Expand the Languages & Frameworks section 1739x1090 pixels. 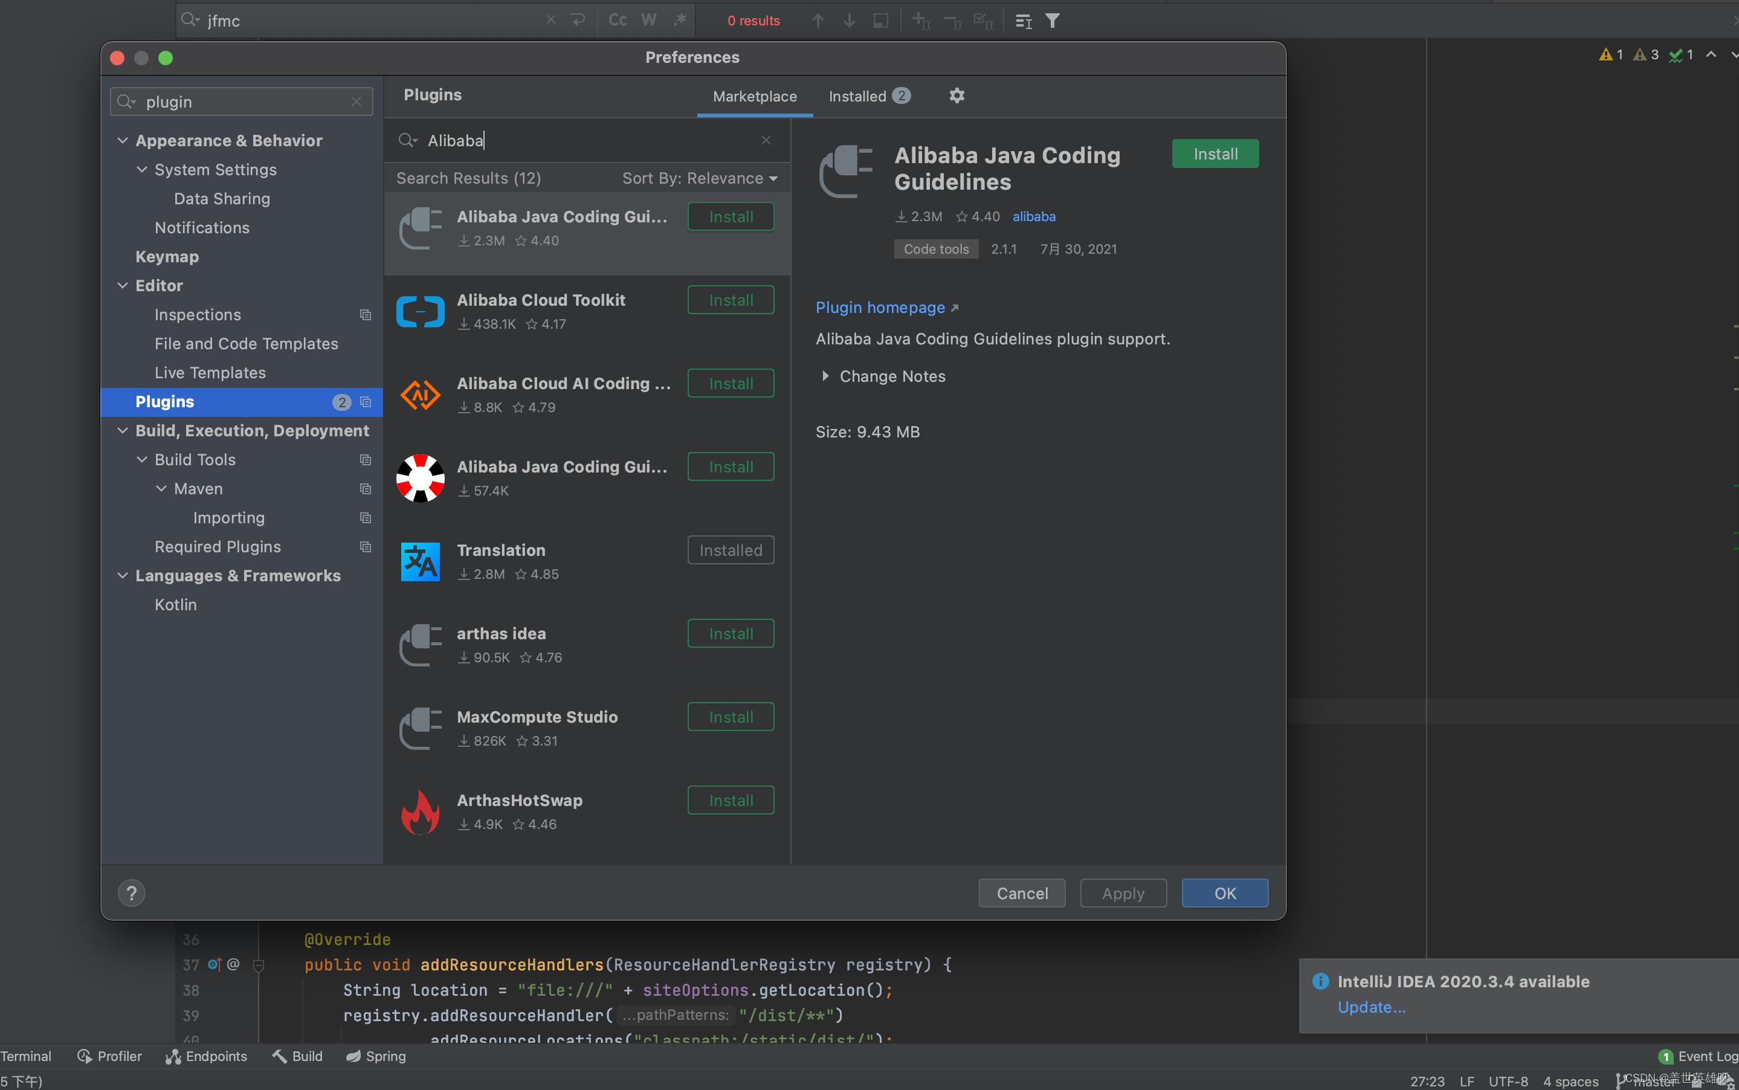click(122, 575)
